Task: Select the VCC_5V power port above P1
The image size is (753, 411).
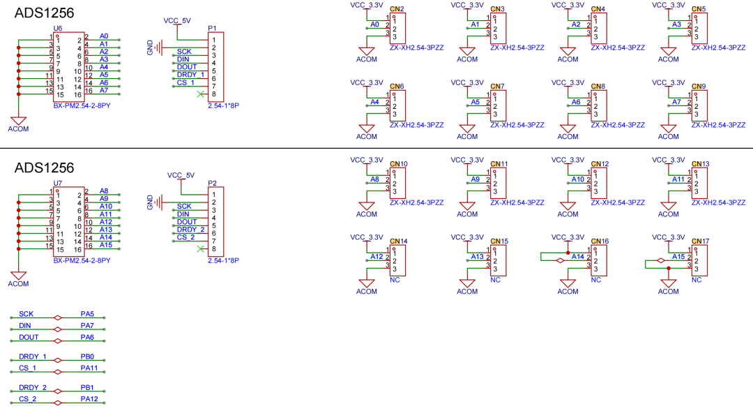Action: coord(177,23)
